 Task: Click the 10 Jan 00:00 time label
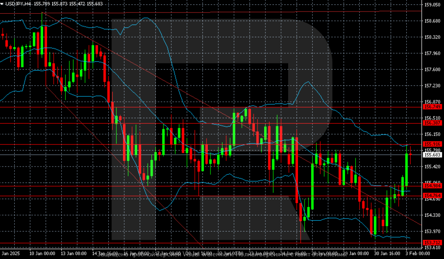(43, 253)
